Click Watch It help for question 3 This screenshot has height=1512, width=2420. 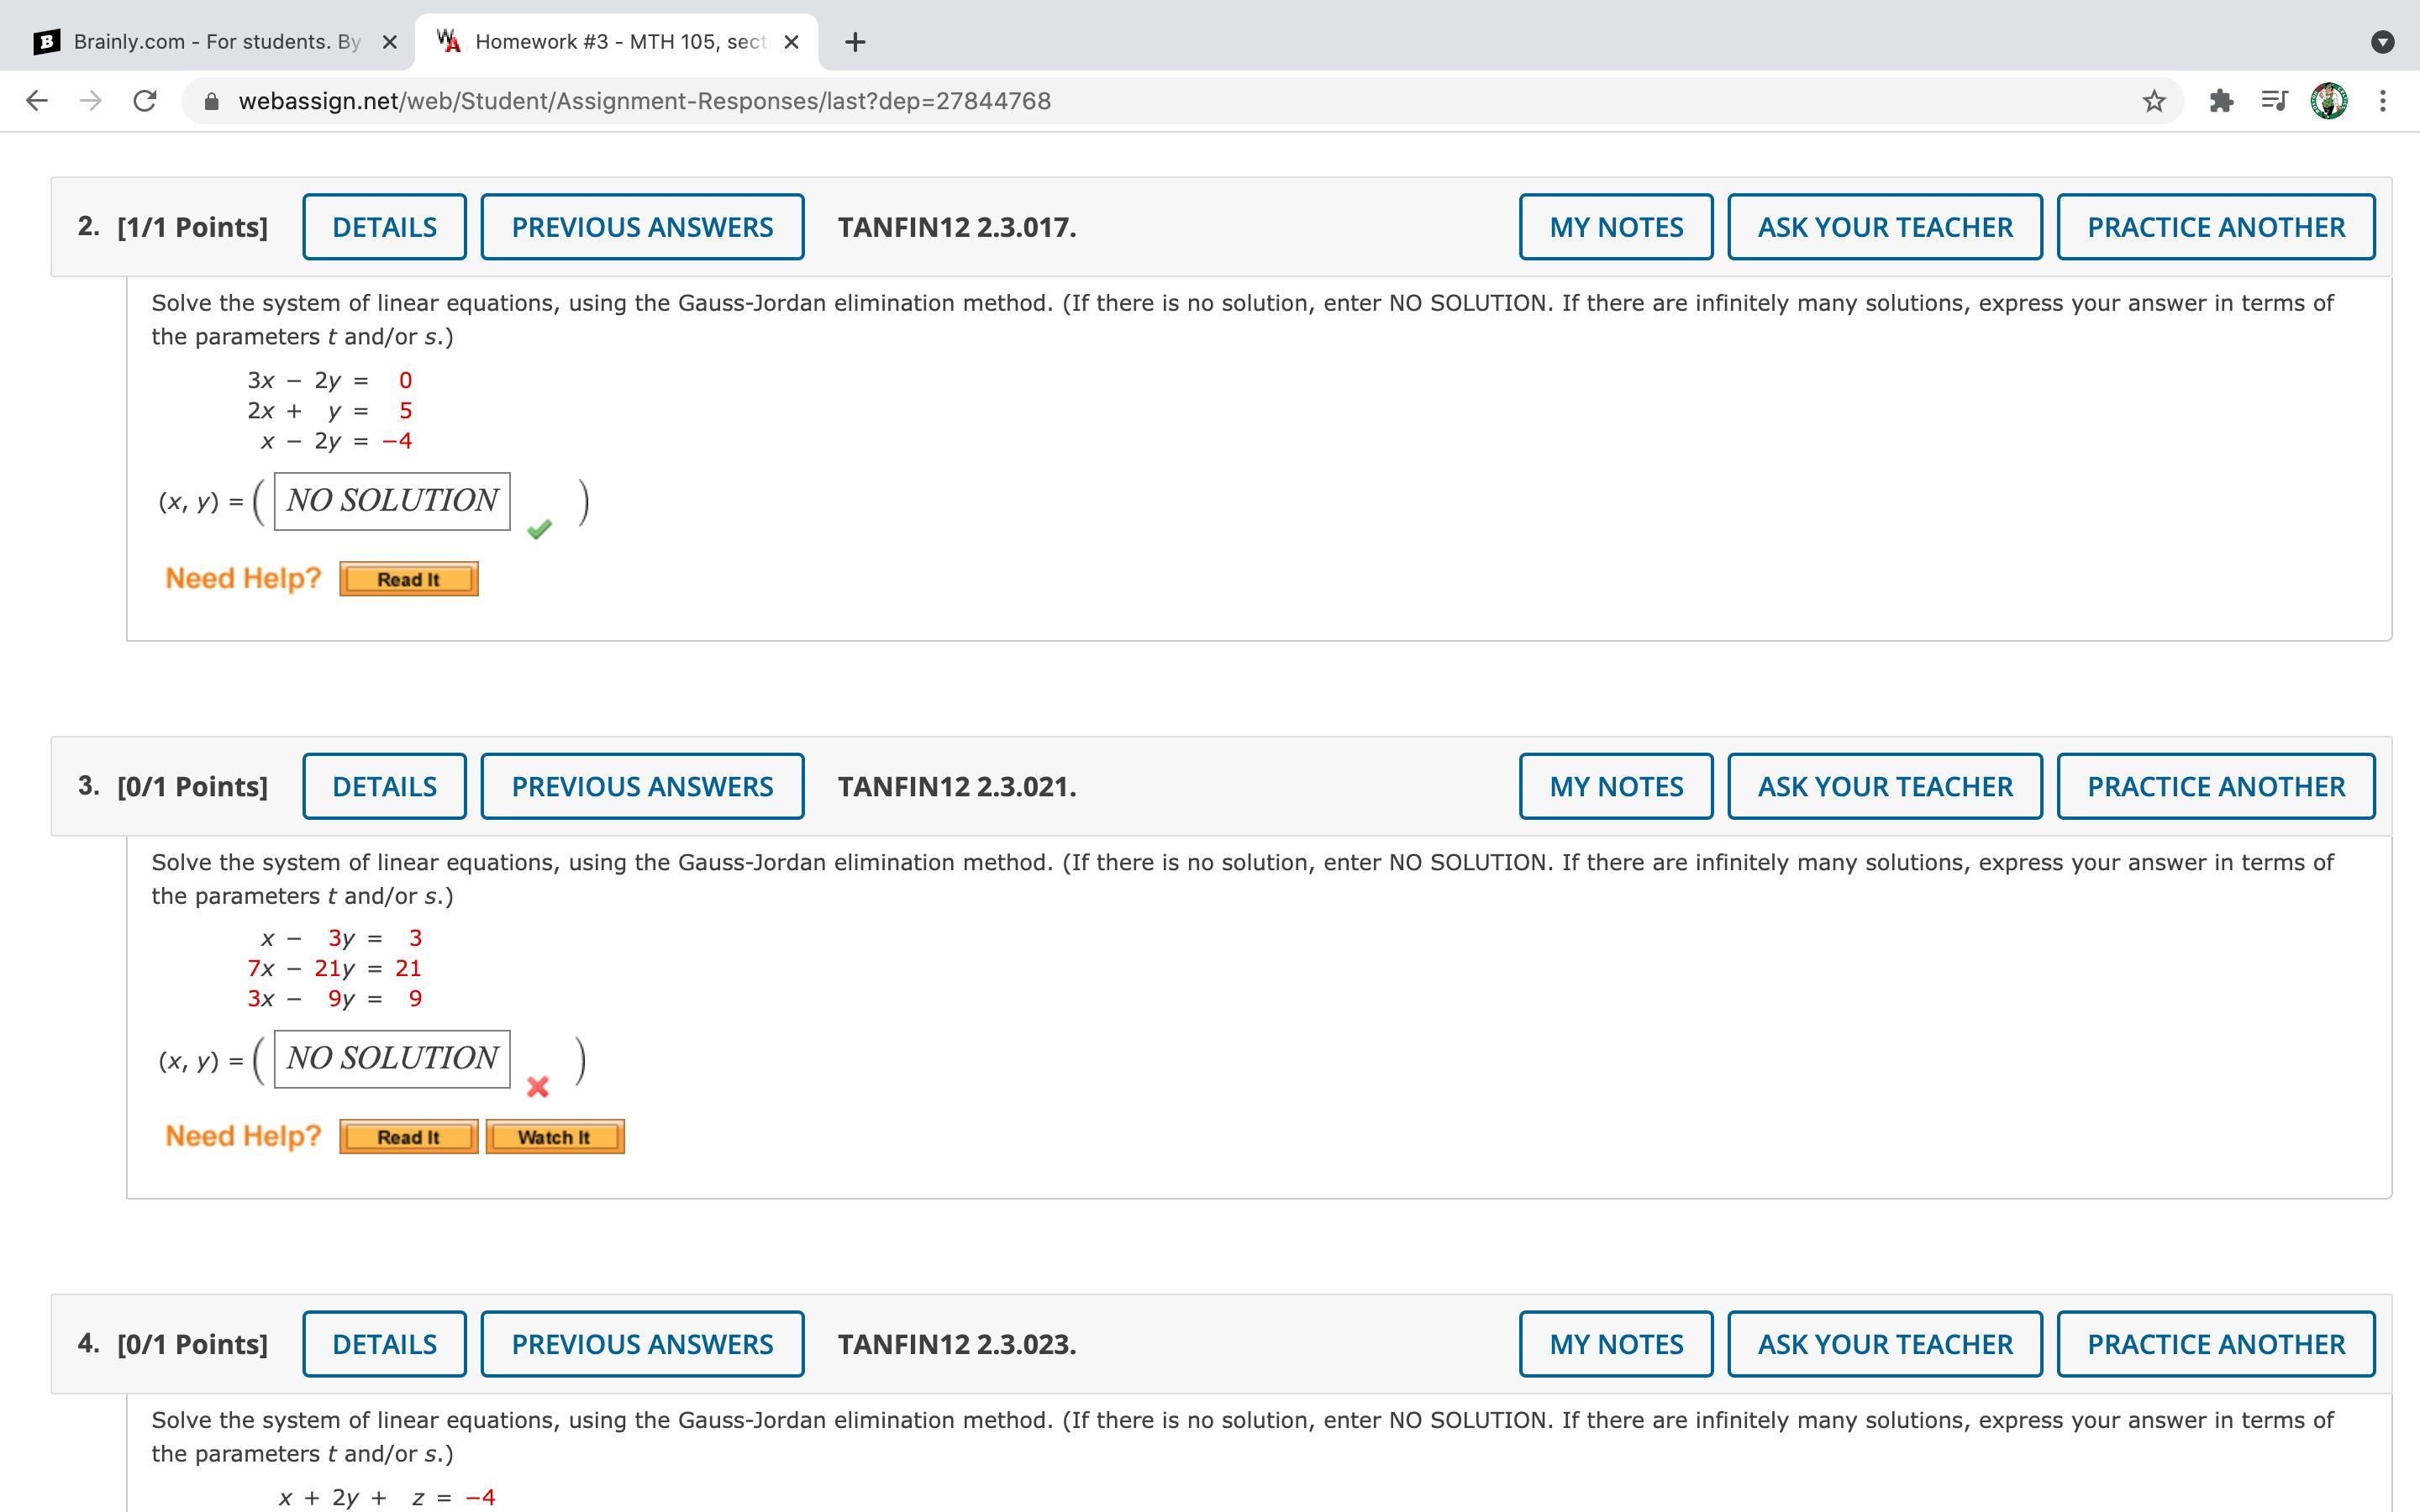pyautogui.click(x=554, y=1137)
